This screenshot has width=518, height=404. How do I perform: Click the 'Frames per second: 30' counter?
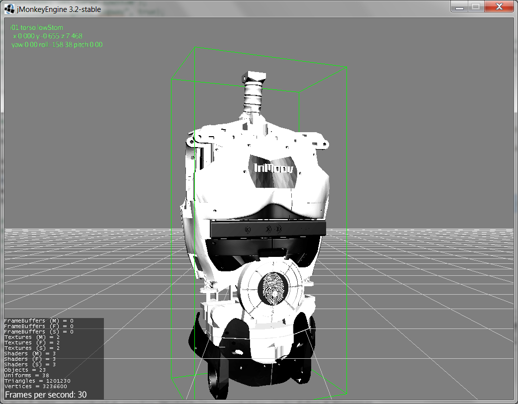[46, 395]
